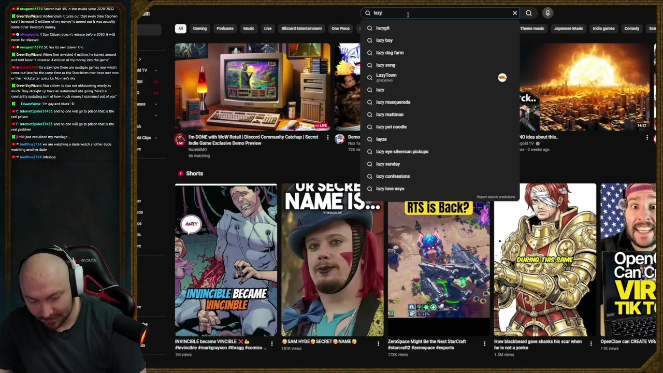The height and width of the screenshot is (373, 663).
Task: Select the "lazy love neyo" suggestion
Action: pyautogui.click(x=440, y=189)
